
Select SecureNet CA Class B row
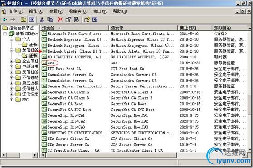(x=144, y=98)
